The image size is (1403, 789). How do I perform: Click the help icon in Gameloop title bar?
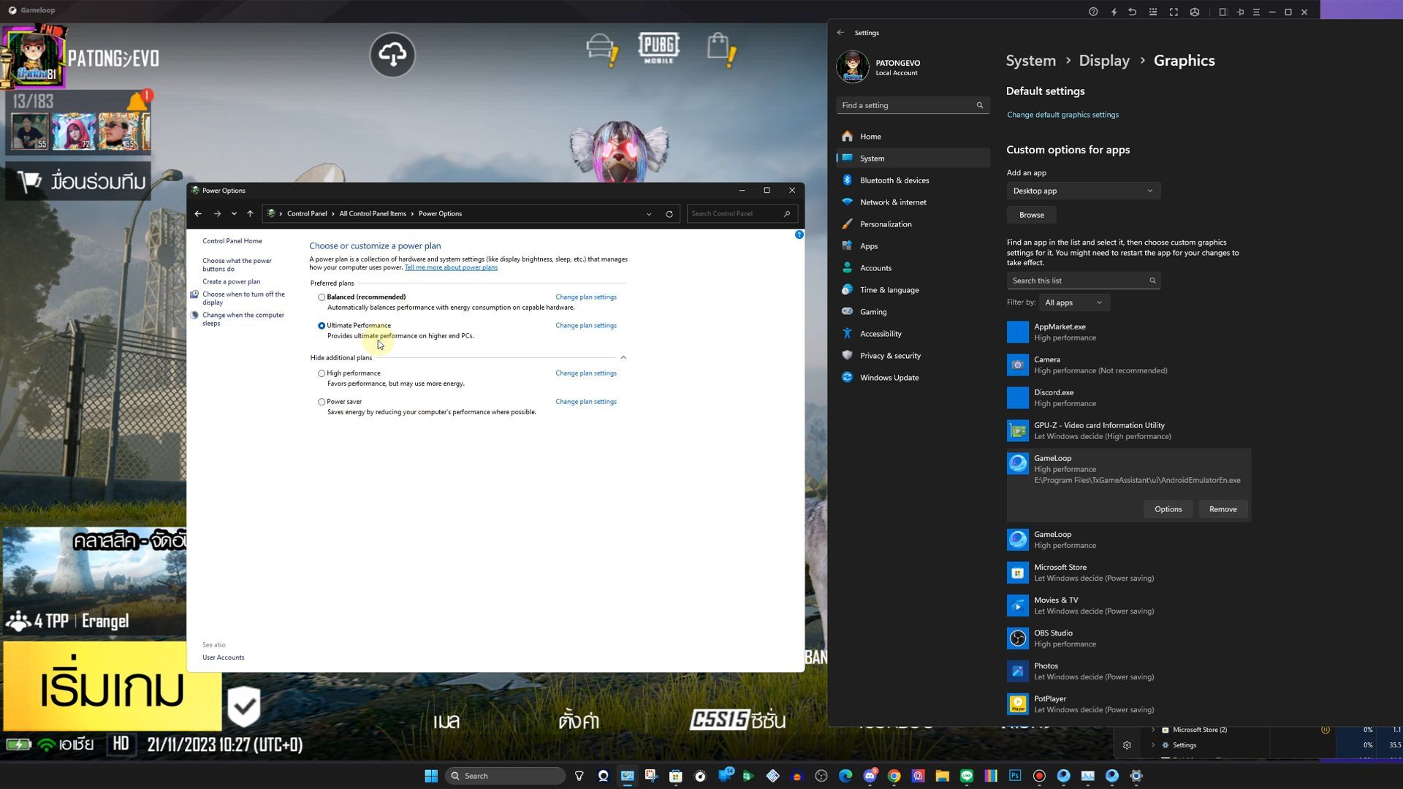pos(1093,12)
